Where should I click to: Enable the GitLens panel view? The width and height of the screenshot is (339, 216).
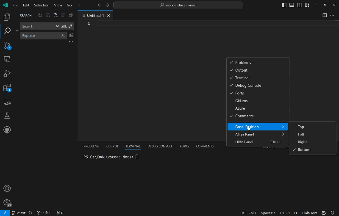[241, 101]
